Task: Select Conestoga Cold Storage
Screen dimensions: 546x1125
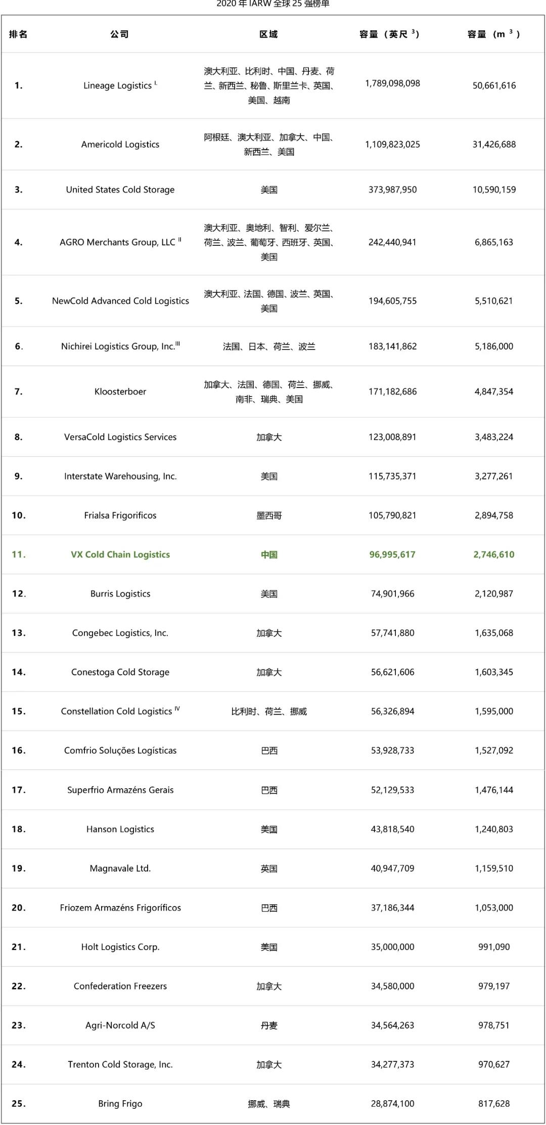Action: coord(120,672)
